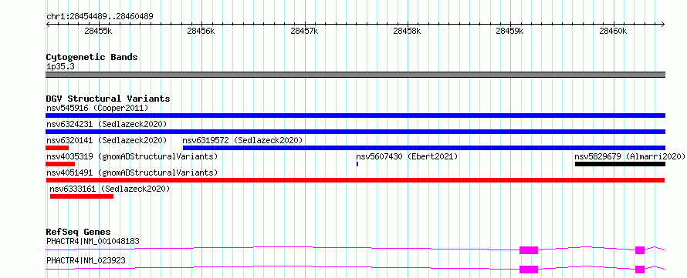
Task: Click the nsv6333161 red variant bar
Action: tap(82, 196)
